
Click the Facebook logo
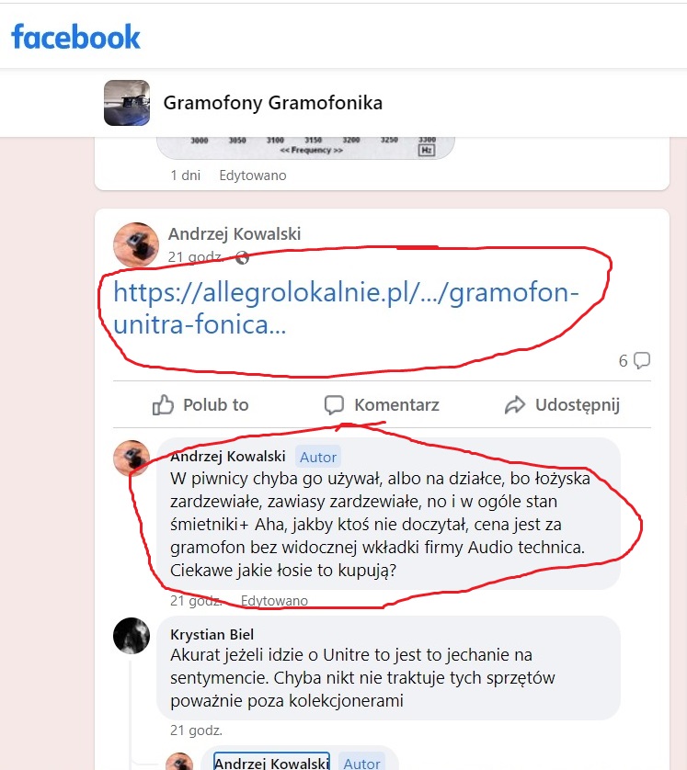[x=75, y=37]
